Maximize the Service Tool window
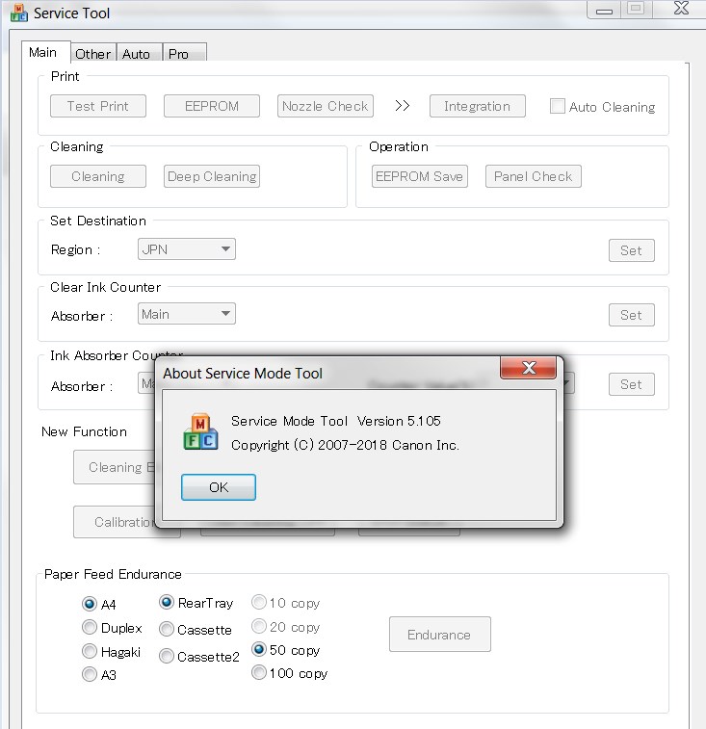 [636, 10]
